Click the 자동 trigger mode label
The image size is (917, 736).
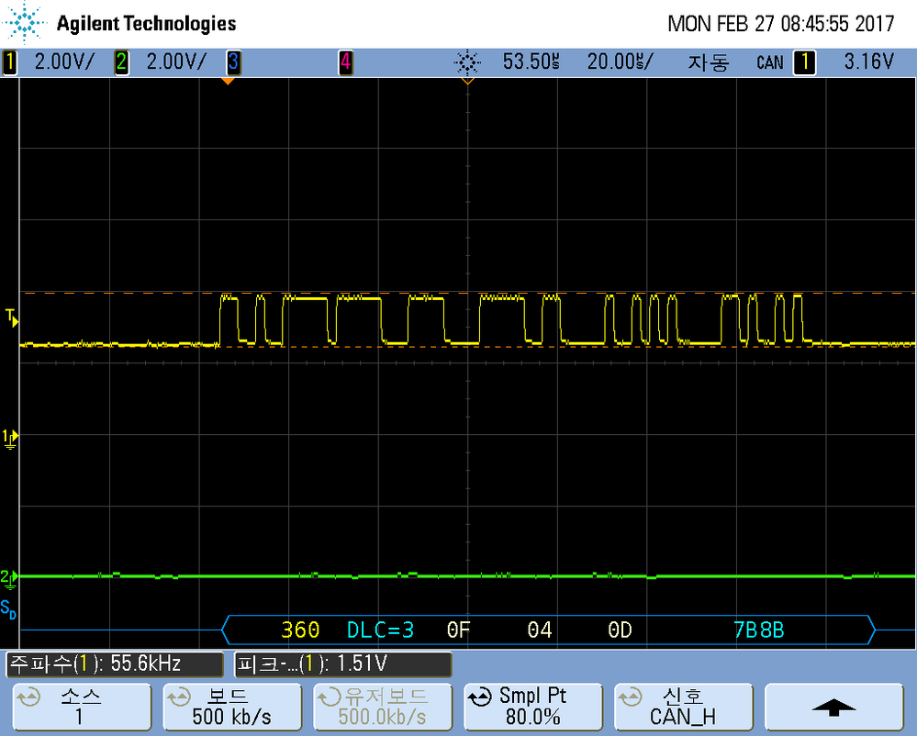pos(709,62)
